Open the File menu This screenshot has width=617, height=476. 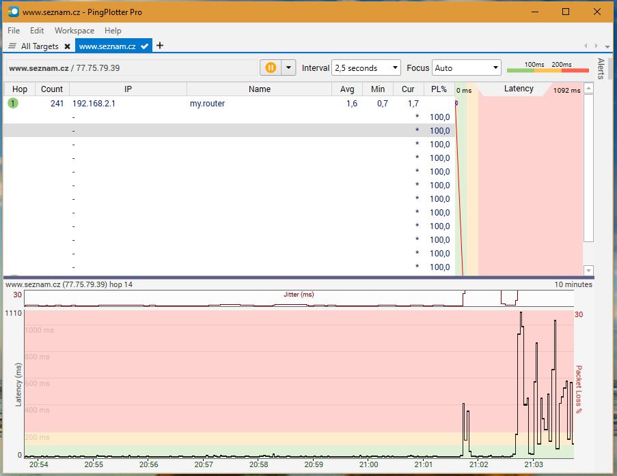pyautogui.click(x=14, y=31)
